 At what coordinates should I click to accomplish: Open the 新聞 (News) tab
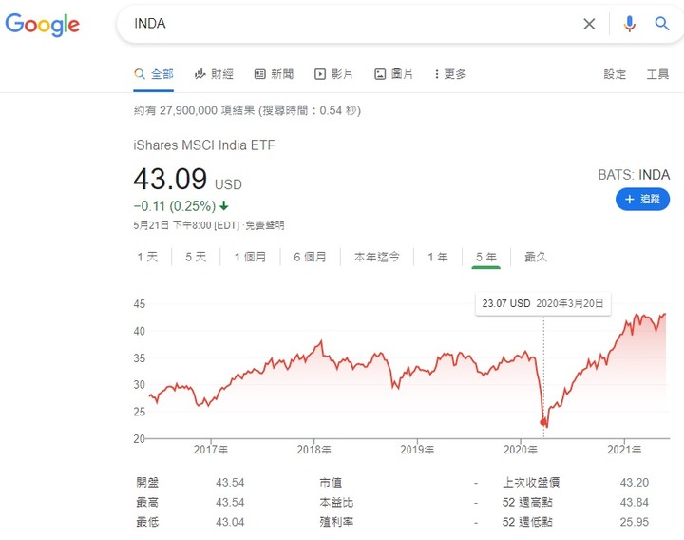274,74
